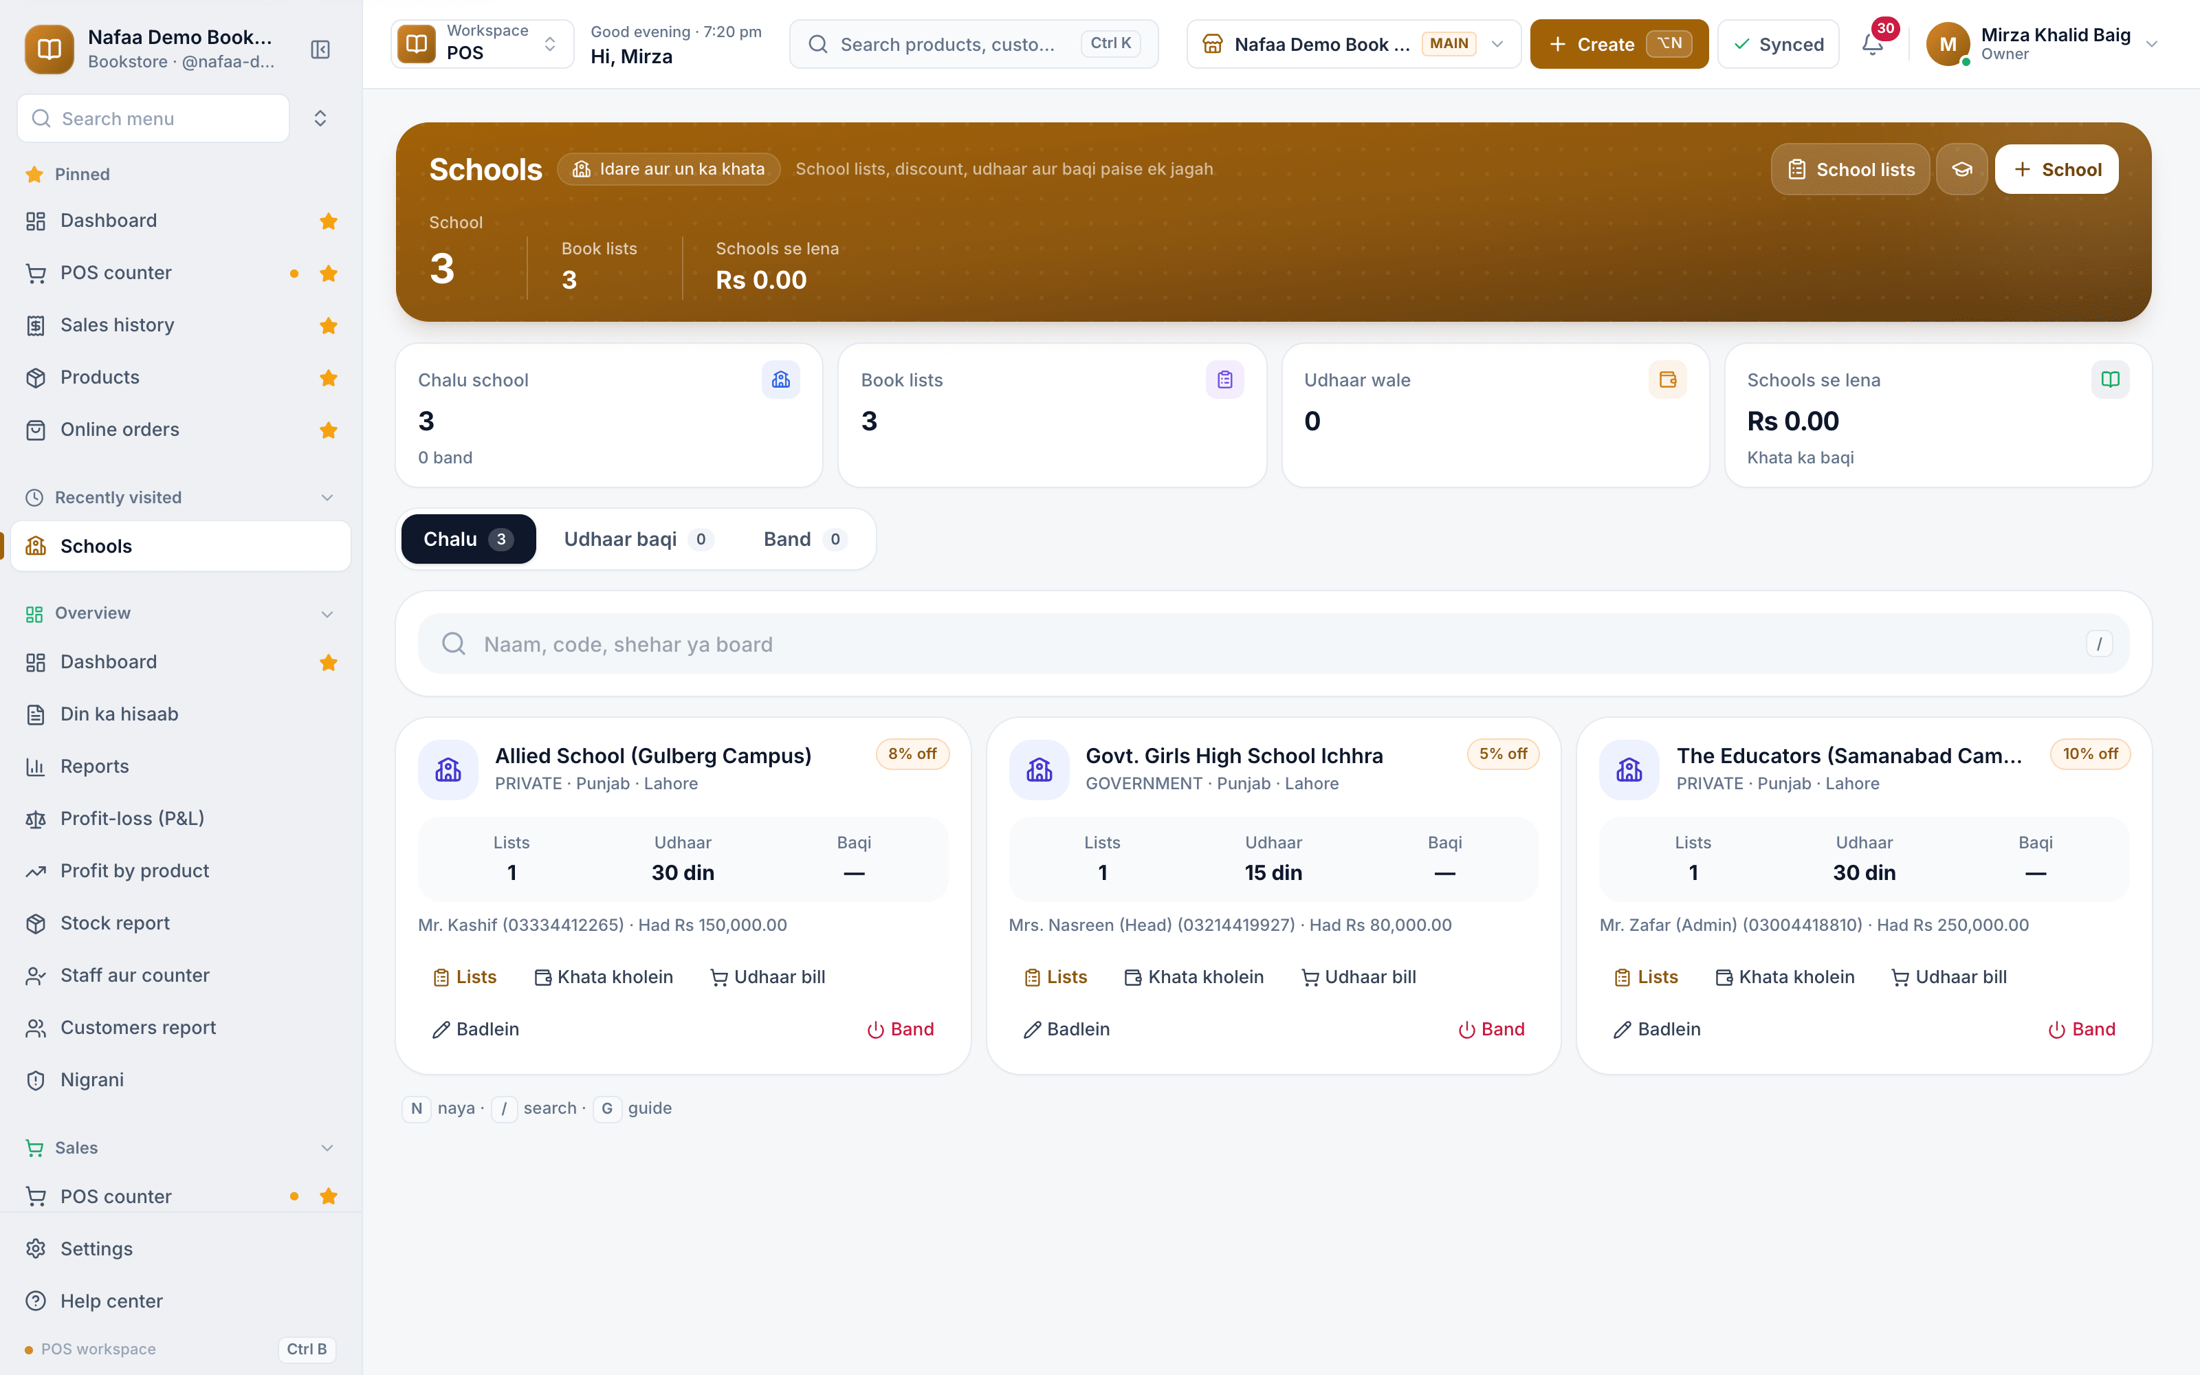Unpin Products star
Image resolution: width=2200 pixels, height=1375 pixels.
pyautogui.click(x=329, y=377)
